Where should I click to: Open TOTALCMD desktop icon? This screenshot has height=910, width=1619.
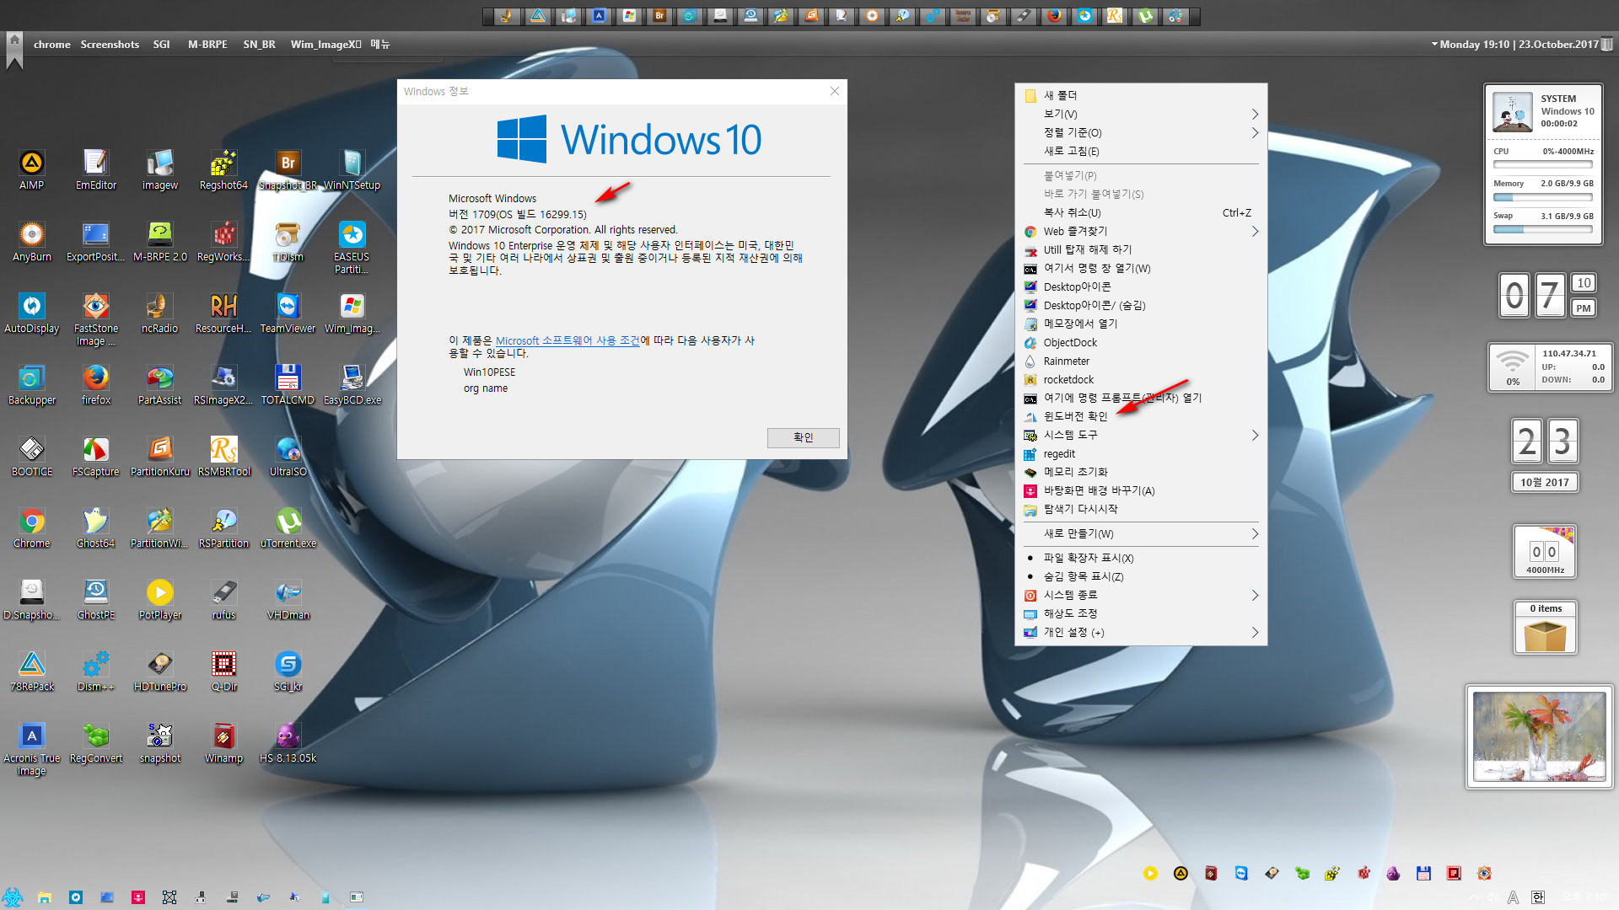288,384
